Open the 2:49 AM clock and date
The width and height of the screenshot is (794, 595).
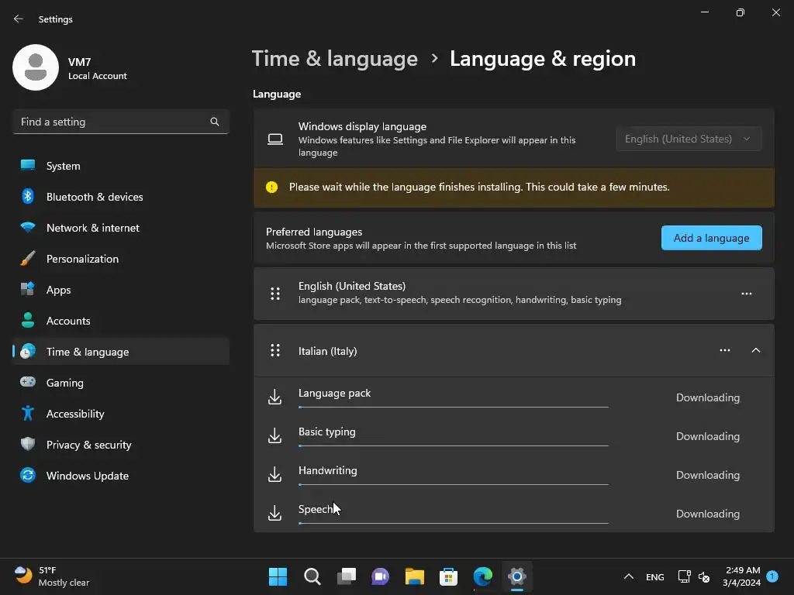tap(742, 576)
